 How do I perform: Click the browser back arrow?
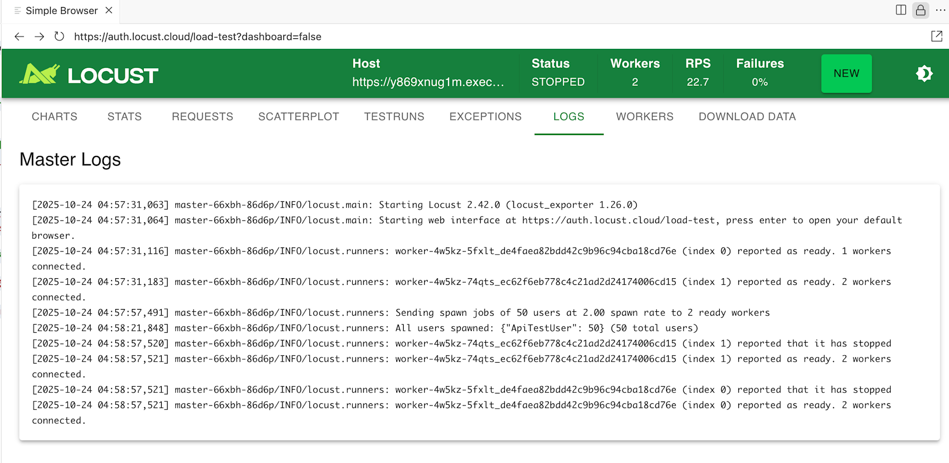pyautogui.click(x=19, y=36)
